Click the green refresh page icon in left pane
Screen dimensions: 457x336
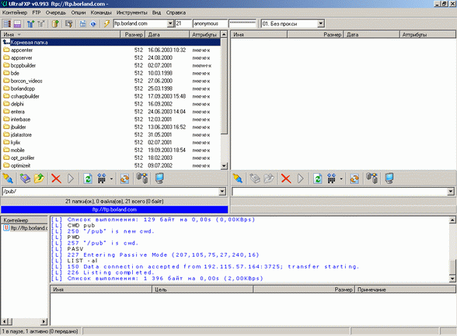coord(87,178)
